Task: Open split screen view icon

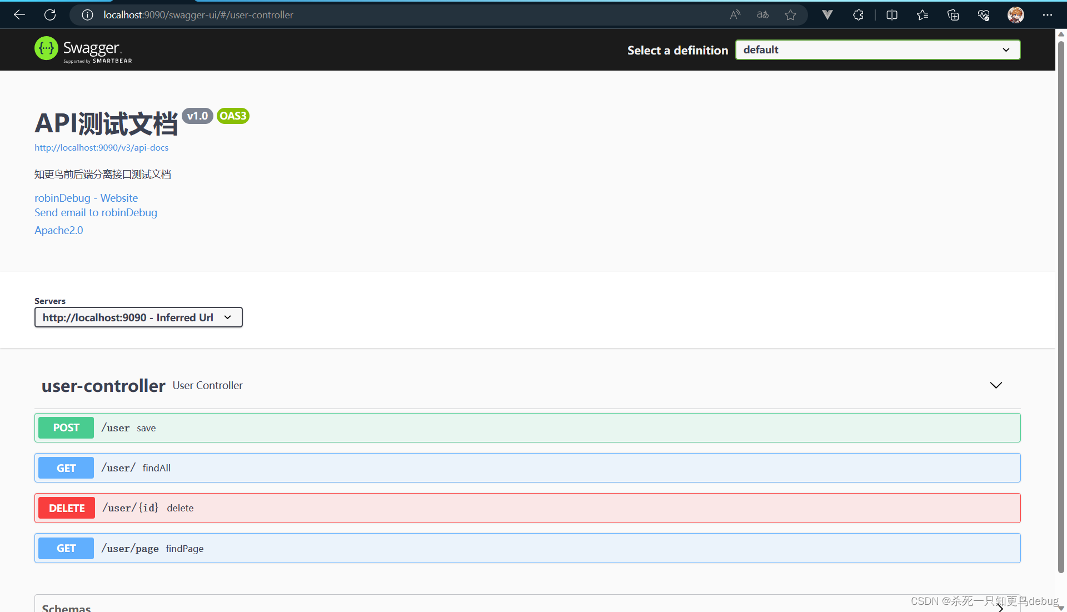Action: pos(891,15)
